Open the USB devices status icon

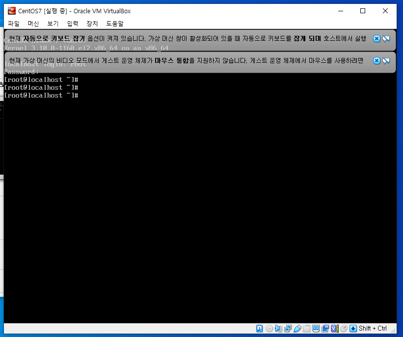(x=297, y=329)
